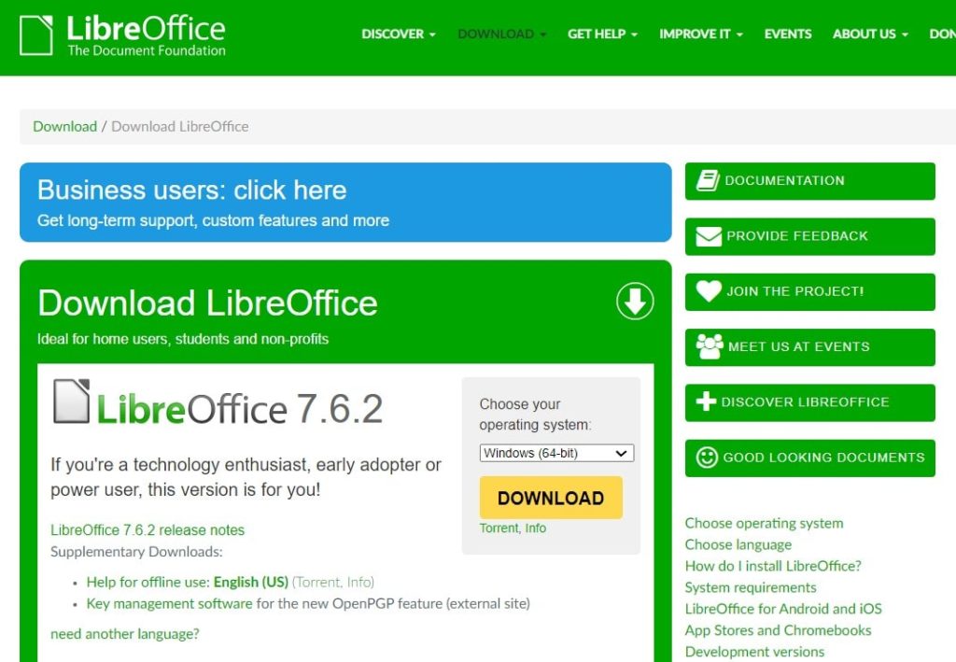Screen dimensions: 956x662
Task: Click the Documentation book icon
Action: point(709,180)
